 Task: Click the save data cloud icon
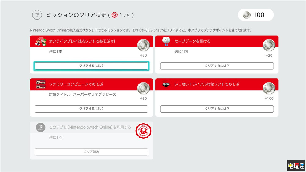(x=166, y=41)
